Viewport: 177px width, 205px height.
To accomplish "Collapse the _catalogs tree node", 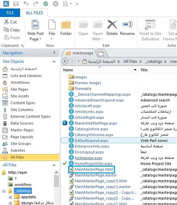I will pyautogui.click(x=4, y=191).
